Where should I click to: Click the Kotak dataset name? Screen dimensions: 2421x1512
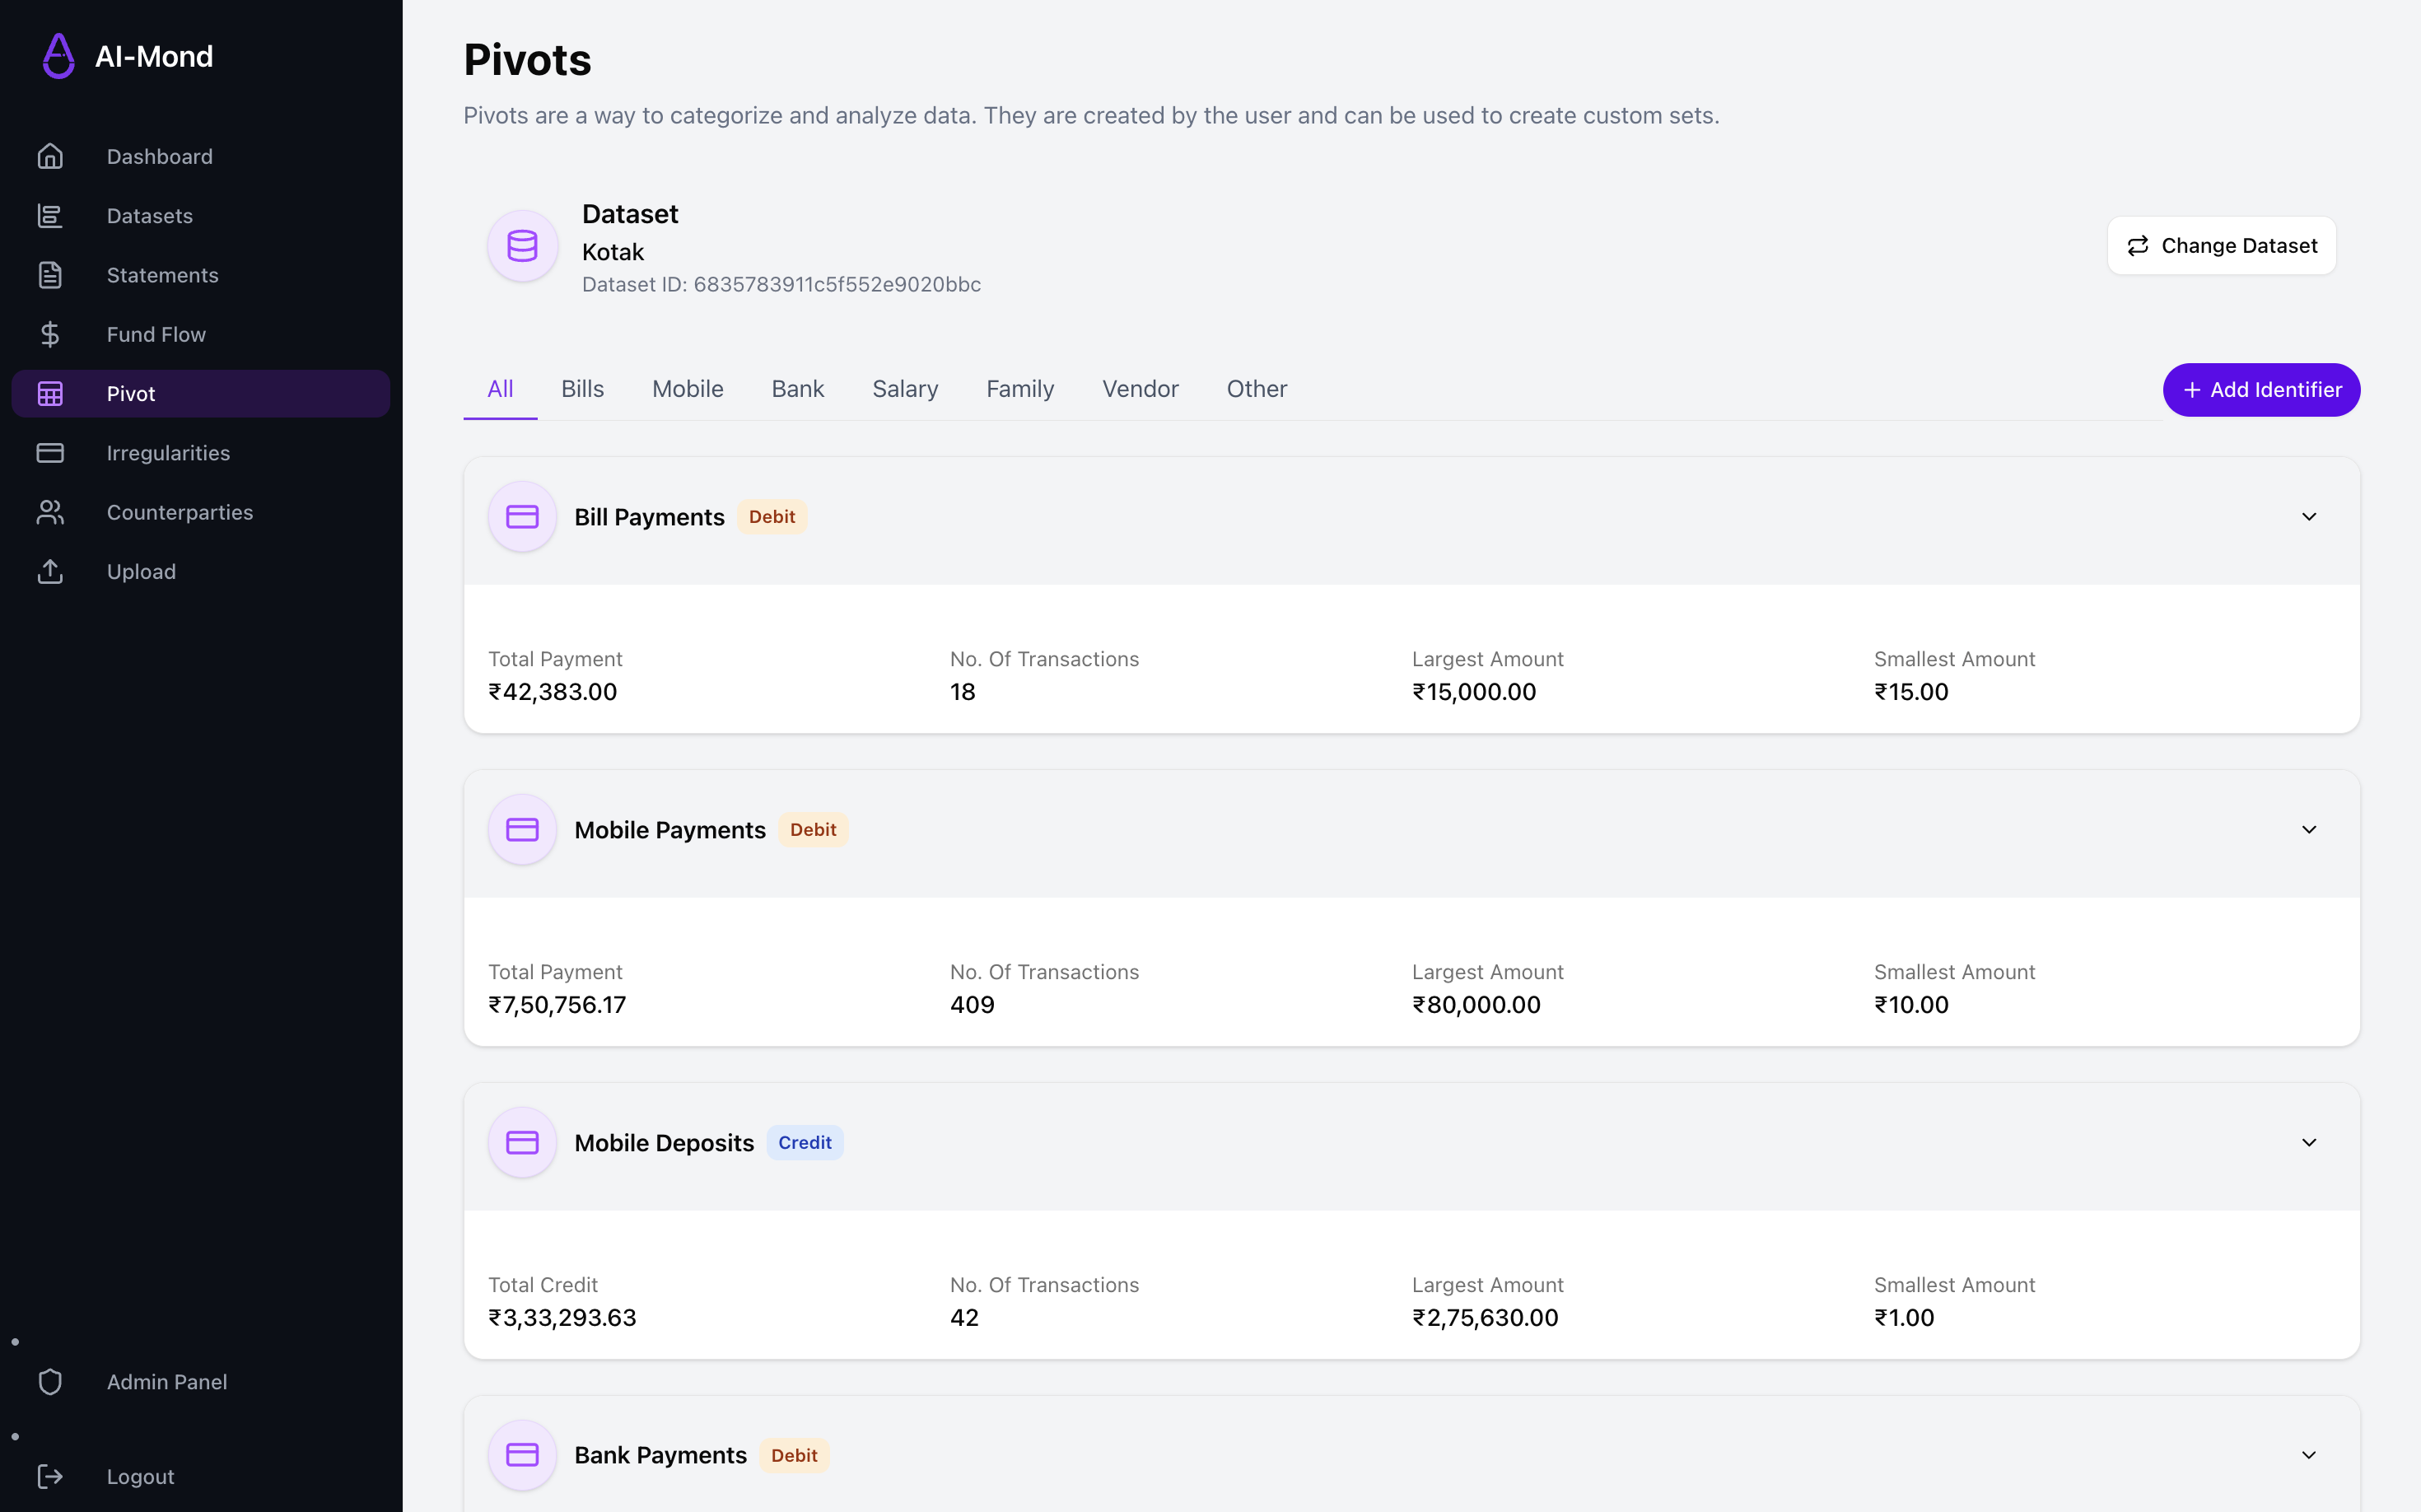pos(613,252)
